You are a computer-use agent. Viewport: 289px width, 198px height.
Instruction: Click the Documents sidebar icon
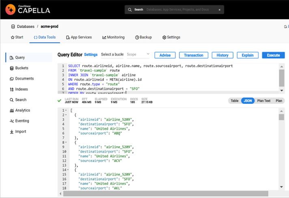point(12,79)
